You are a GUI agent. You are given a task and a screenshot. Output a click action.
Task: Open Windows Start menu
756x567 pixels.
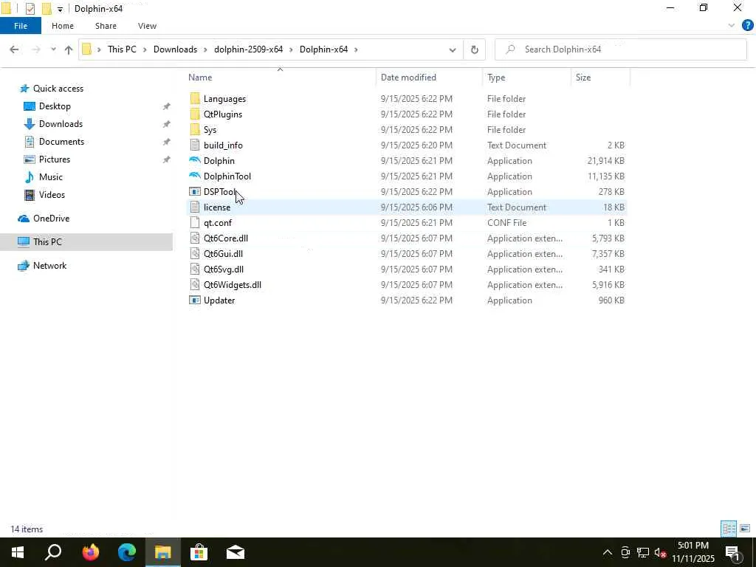click(x=18, y=552)
